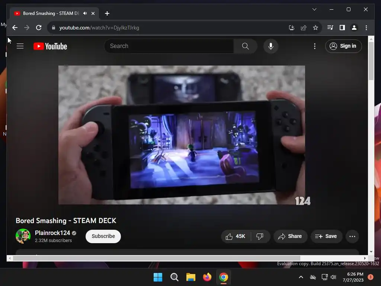Click the OneDrive cloud tray icon
This screenshot has height=286, width=381.
click(313, 277)
